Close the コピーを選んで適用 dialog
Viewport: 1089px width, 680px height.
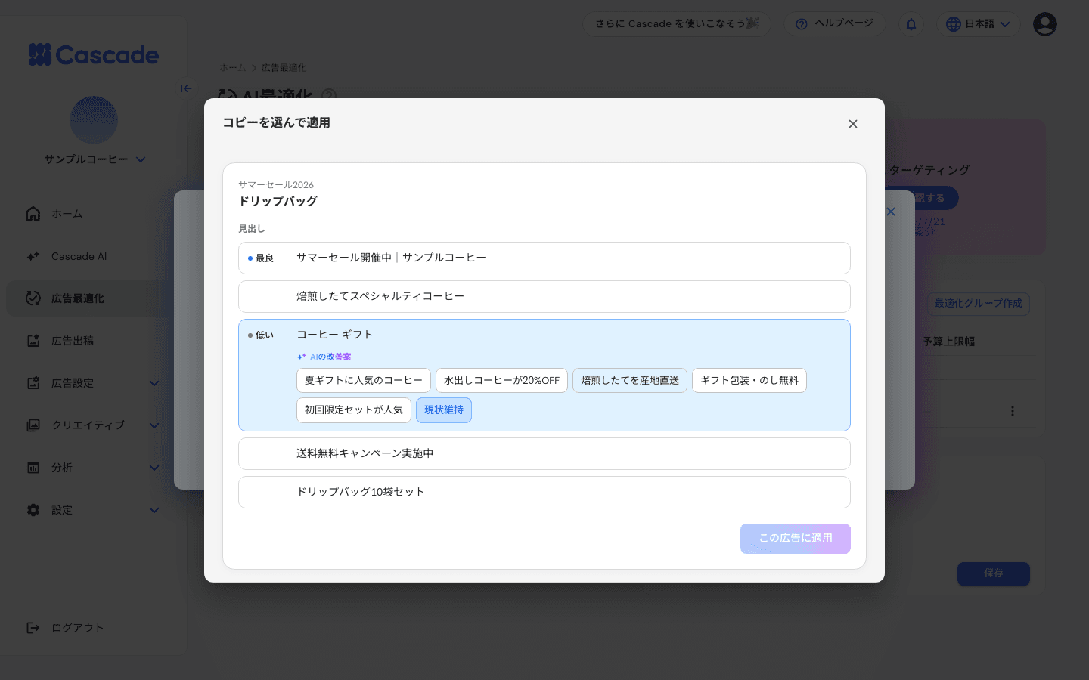pyautogui.click(x=853, y=124)
